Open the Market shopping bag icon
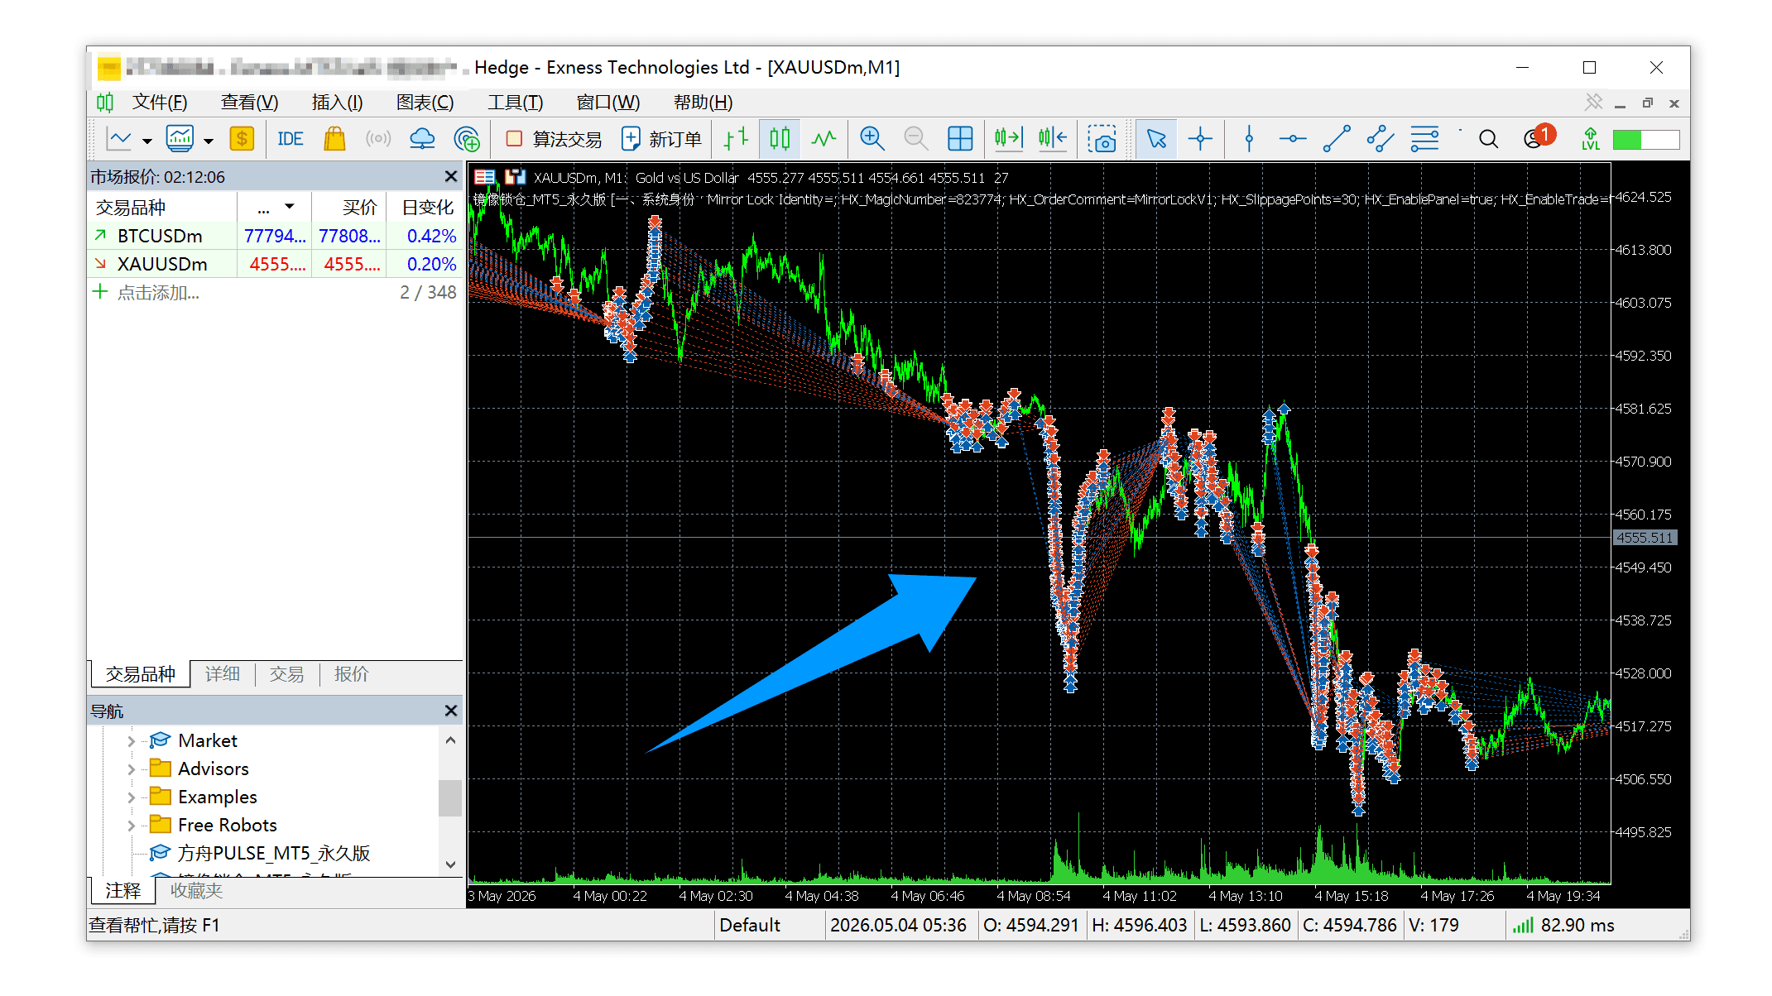Screen dimensions: 1772x996 pyautogui.click(x=334, y=139)
